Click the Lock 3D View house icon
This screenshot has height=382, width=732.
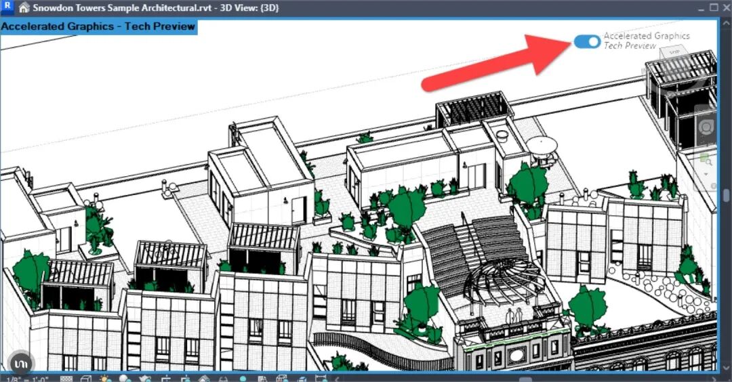coord(204,379)
